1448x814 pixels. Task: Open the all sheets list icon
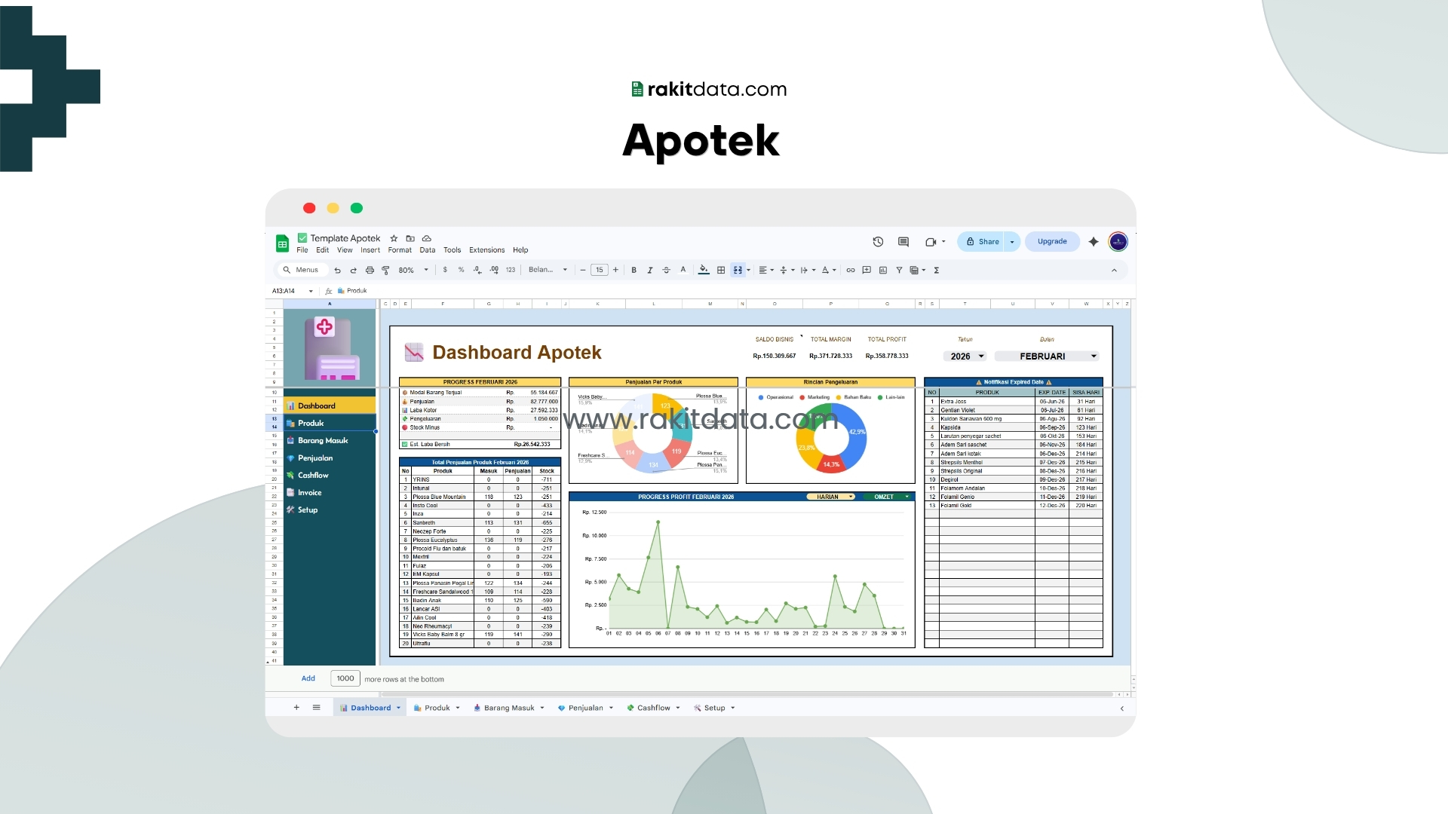[x=317, y=708]
